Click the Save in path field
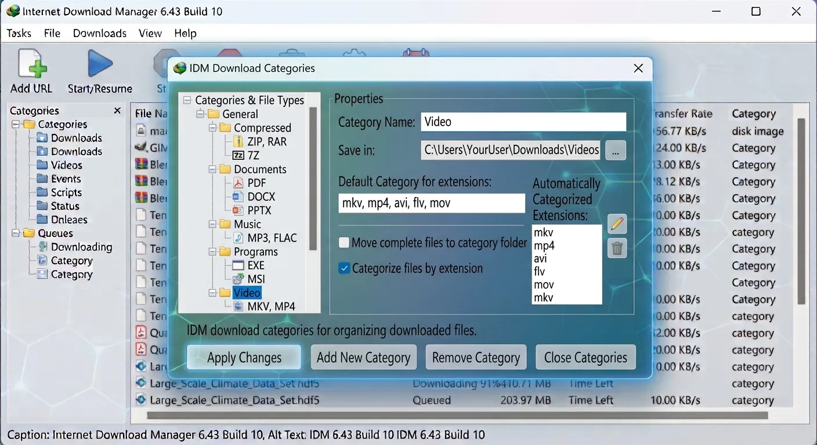This screenshot has height=445, width=817. pos(512,150)
